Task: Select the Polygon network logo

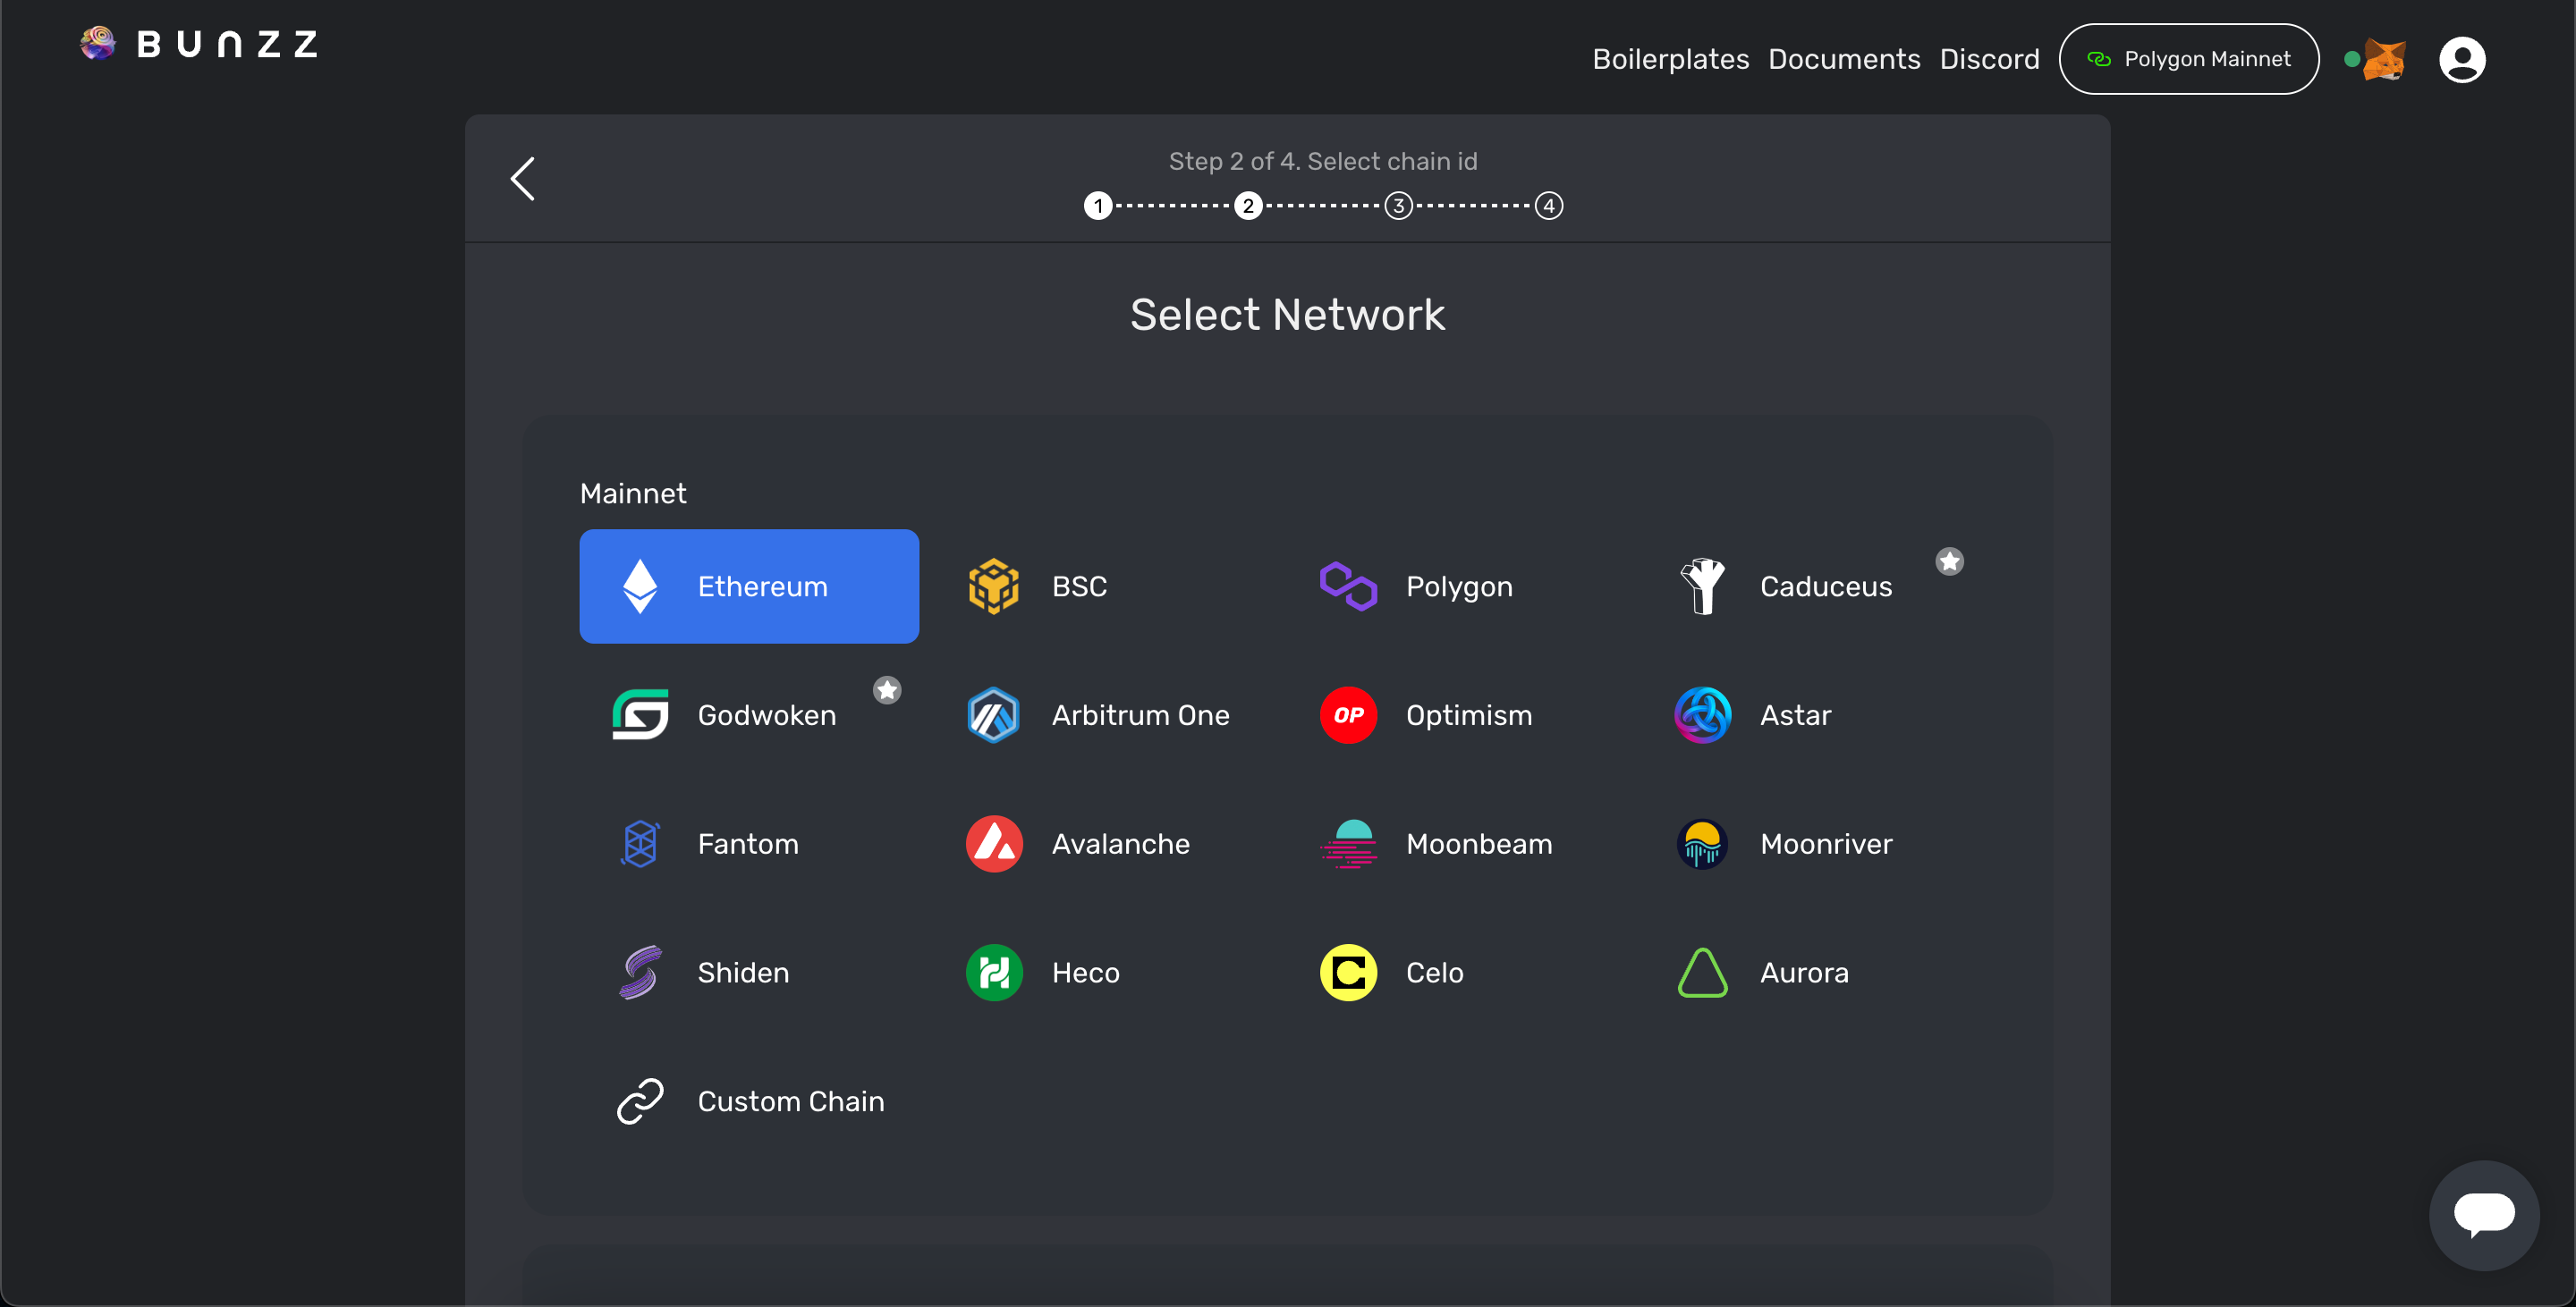Action: [1347, 586]
